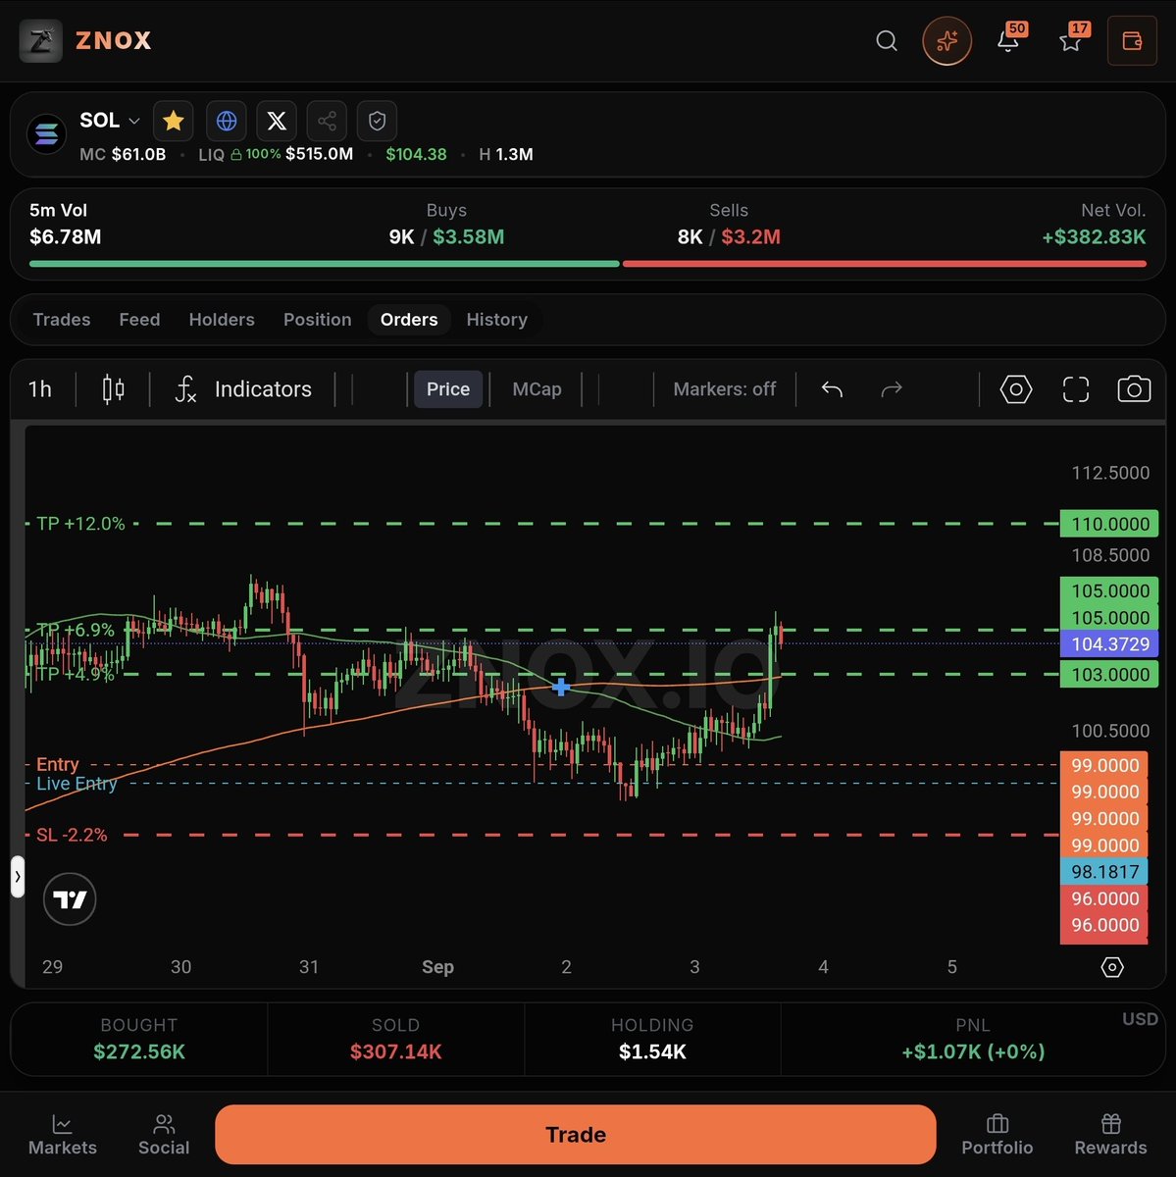Image resolution: width=1176 pixels, height=1177 pixels.
Task: Open the X (Twitter) link icon
Action: pyautogui.click(x=277, y=121)
